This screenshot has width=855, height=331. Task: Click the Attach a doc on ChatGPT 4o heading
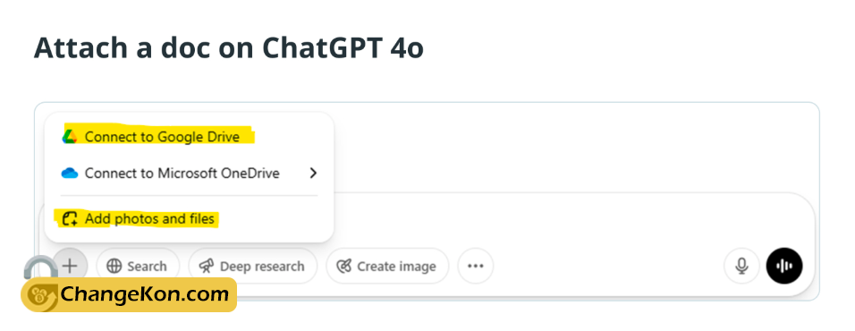pyautogui.click(x=228, y=48)
